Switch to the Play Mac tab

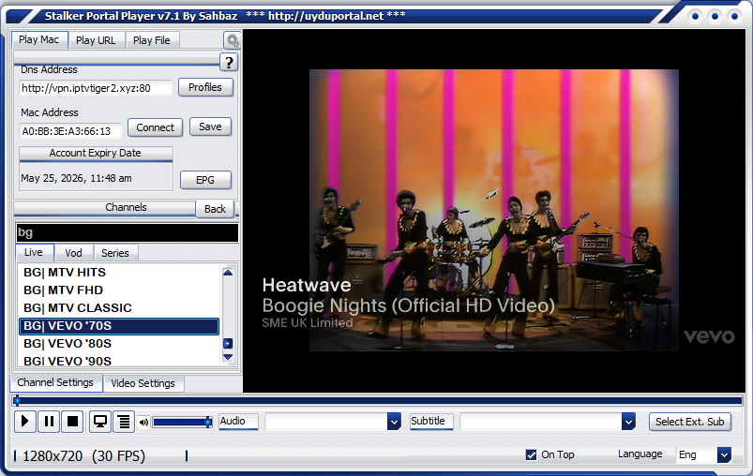point(38,40)
